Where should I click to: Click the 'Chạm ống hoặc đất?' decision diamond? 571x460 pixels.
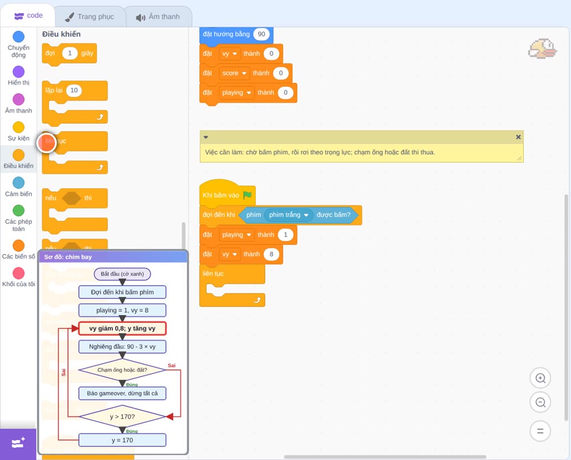(122, 370)
